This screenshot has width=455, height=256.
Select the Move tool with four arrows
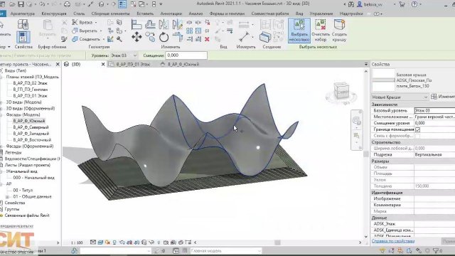(x=136, y=37)
